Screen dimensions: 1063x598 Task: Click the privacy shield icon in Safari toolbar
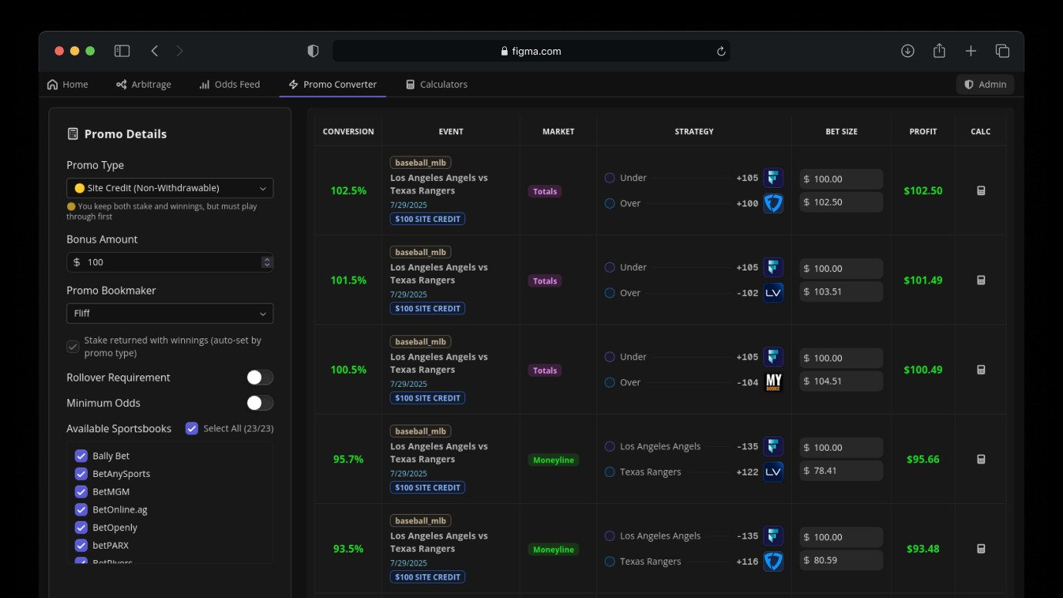[313, 51]
